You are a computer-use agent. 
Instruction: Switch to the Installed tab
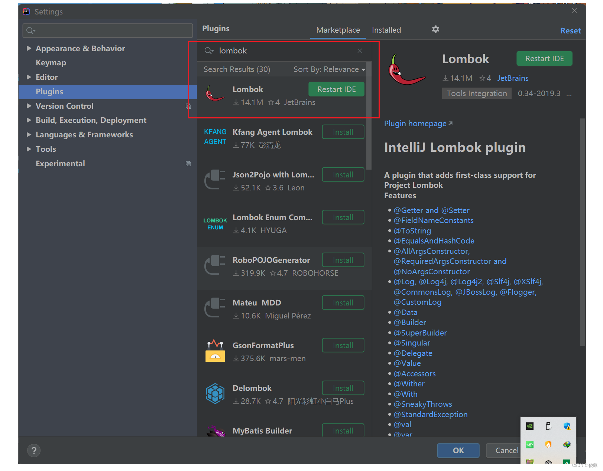point(386,30)
